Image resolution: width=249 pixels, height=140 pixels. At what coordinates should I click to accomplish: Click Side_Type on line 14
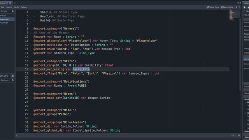(x=87, y=53)
